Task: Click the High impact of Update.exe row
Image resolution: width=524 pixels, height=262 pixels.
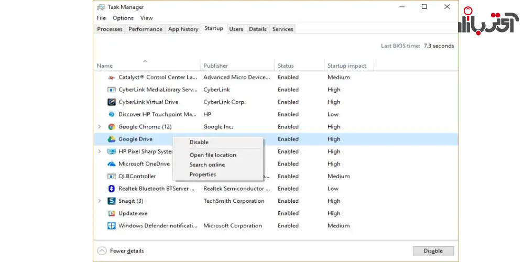Action: pyautogui.click(x=334, y=214)
